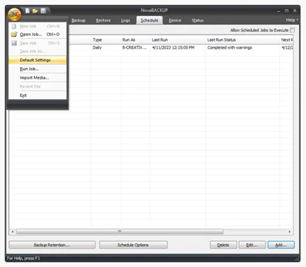The height and width of the screenshot is (267, 306).
Task: Click the NovaBACKUP round application orb button
Action: coord(14,15)
